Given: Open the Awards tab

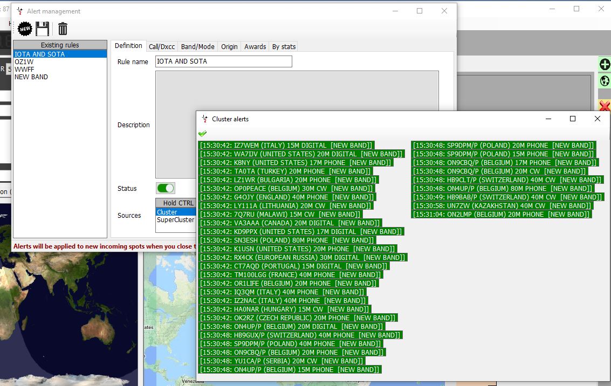Looking at the screenshot, I should [x=255, y=47].
